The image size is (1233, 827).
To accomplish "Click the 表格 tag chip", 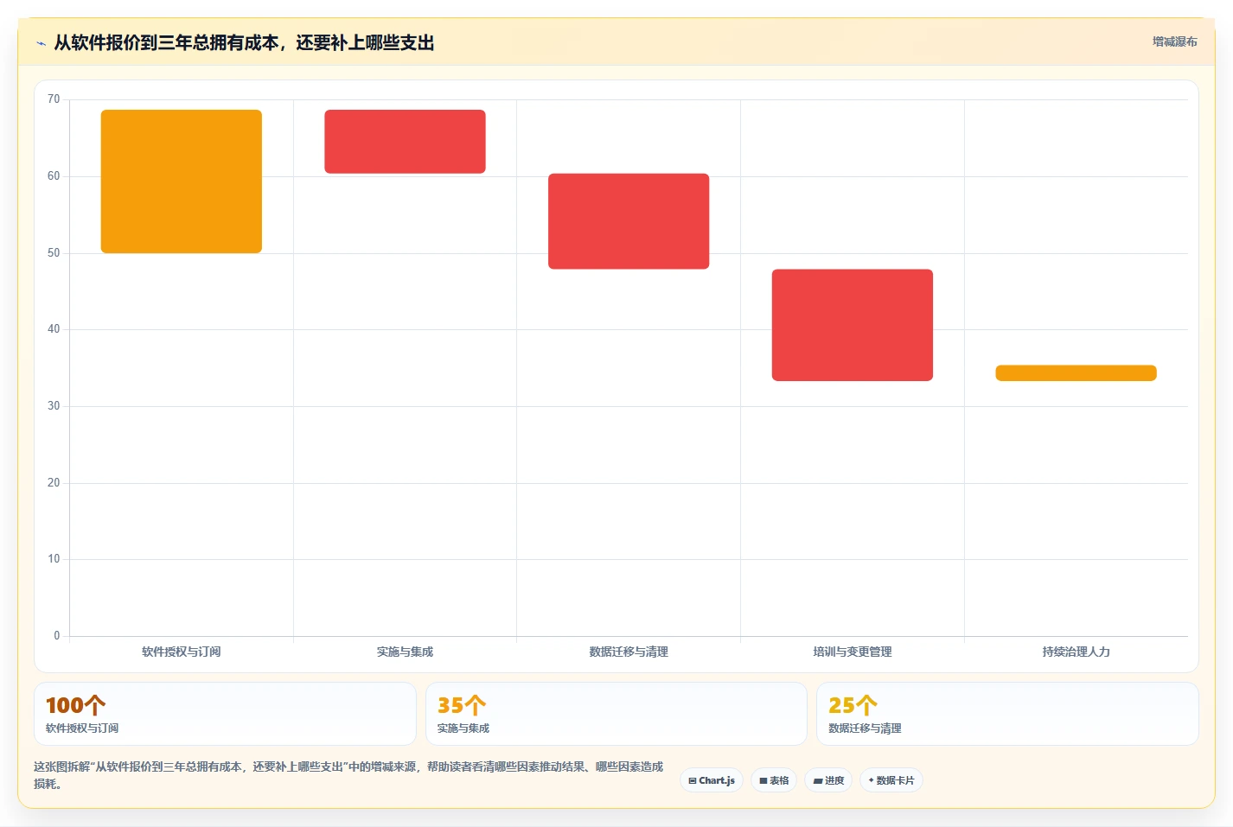I will [774, 780].
